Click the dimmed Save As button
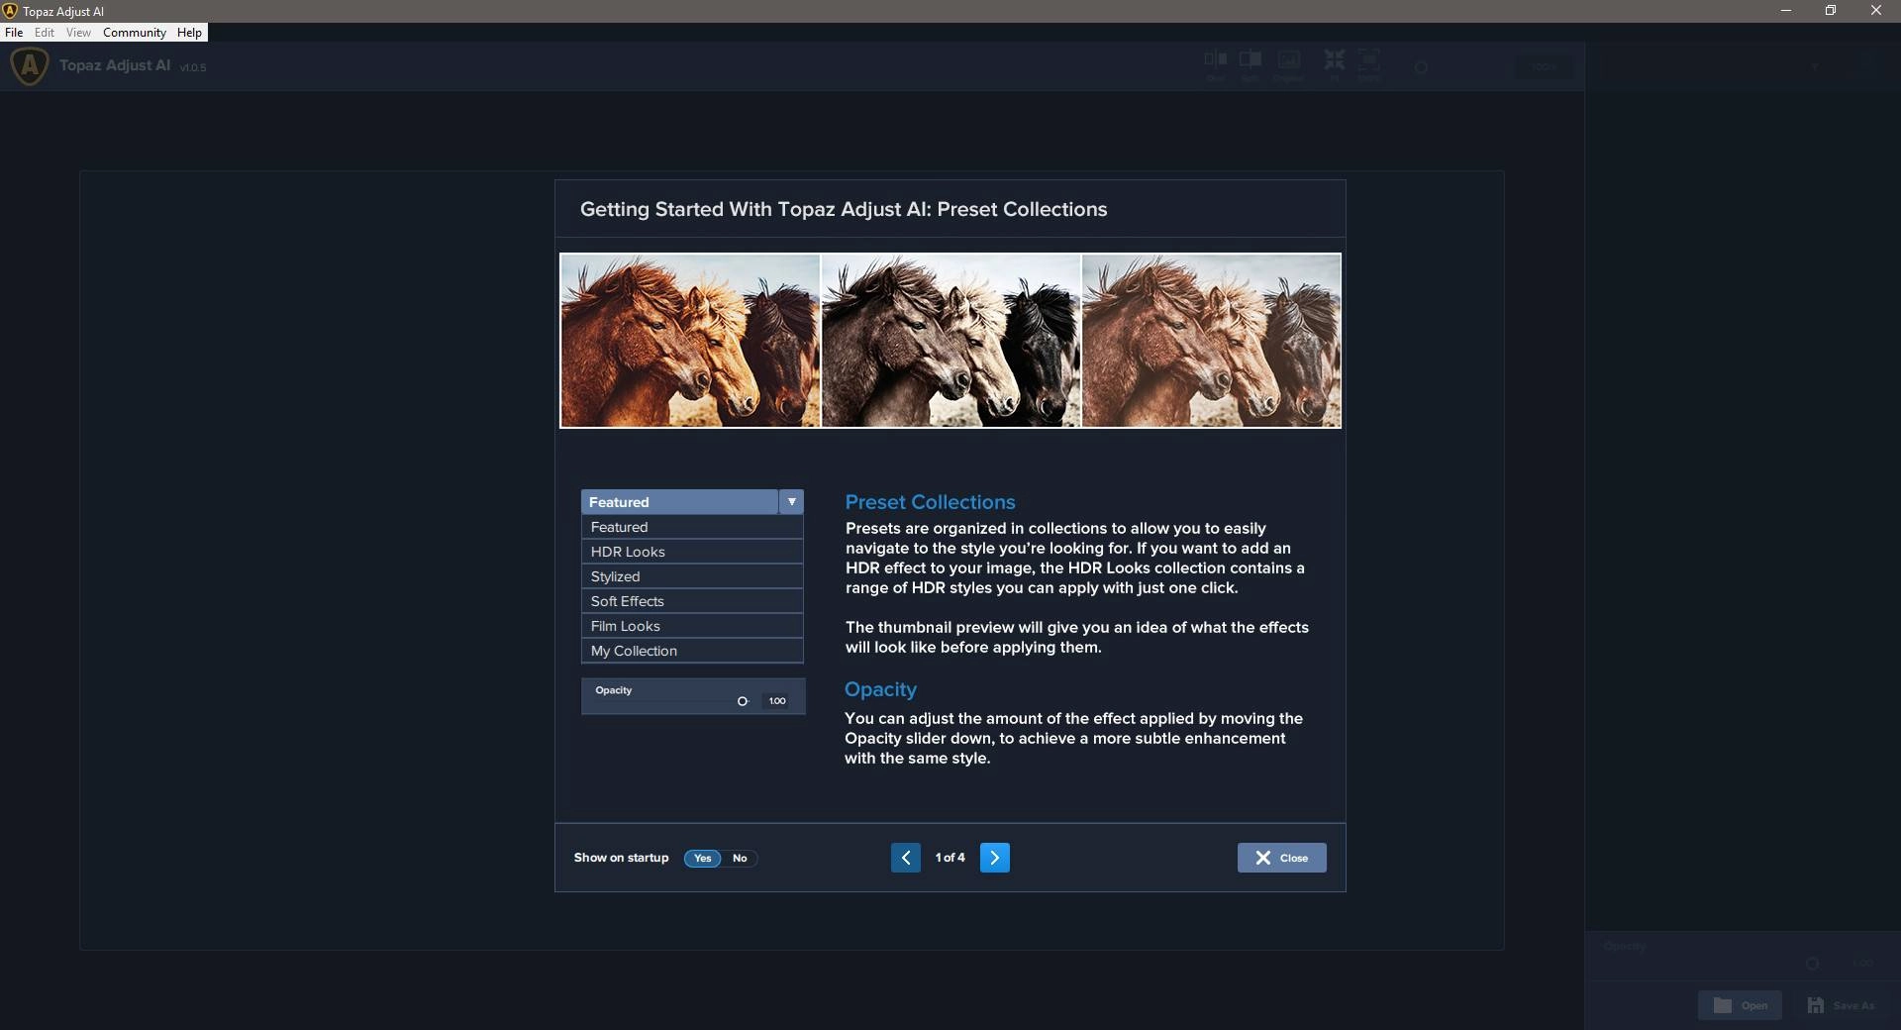 [x=1842, y=1005]
